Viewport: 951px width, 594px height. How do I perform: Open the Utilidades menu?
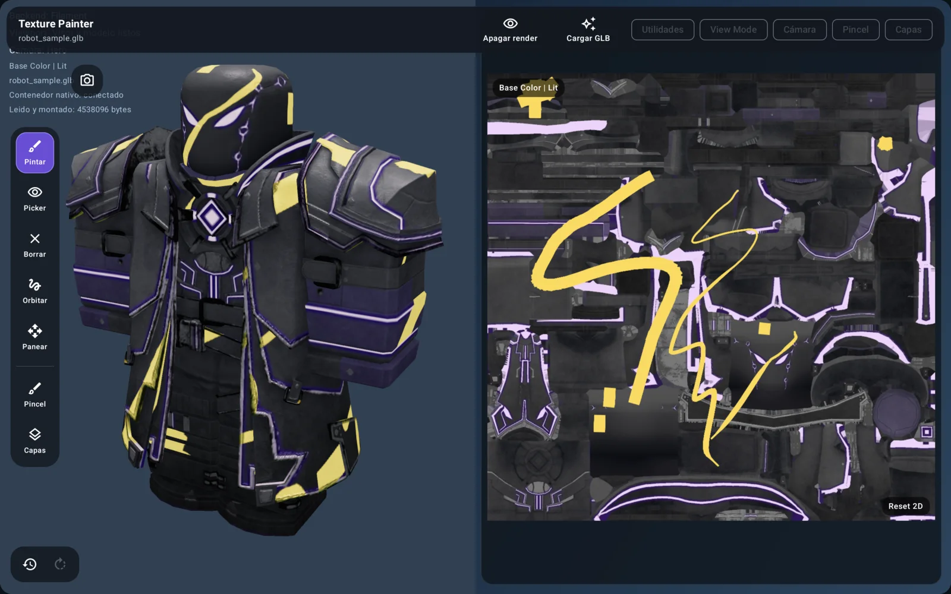pos(662,30)
